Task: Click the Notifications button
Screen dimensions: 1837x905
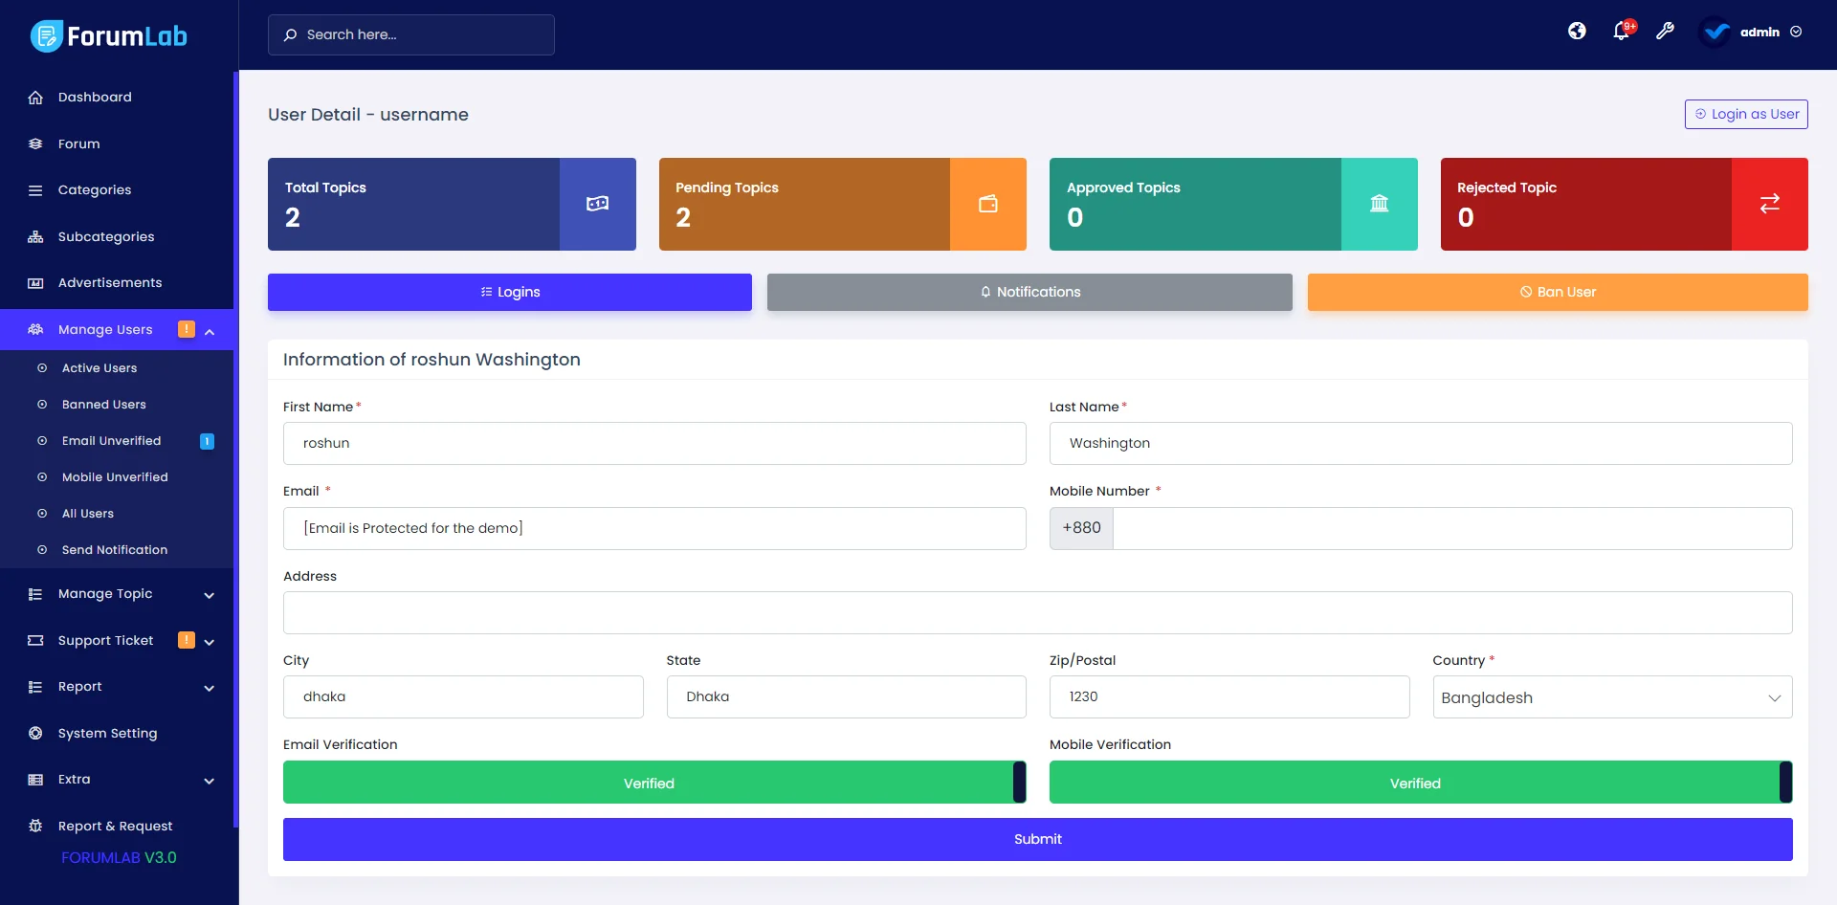Action: [x=1029, y=292]
